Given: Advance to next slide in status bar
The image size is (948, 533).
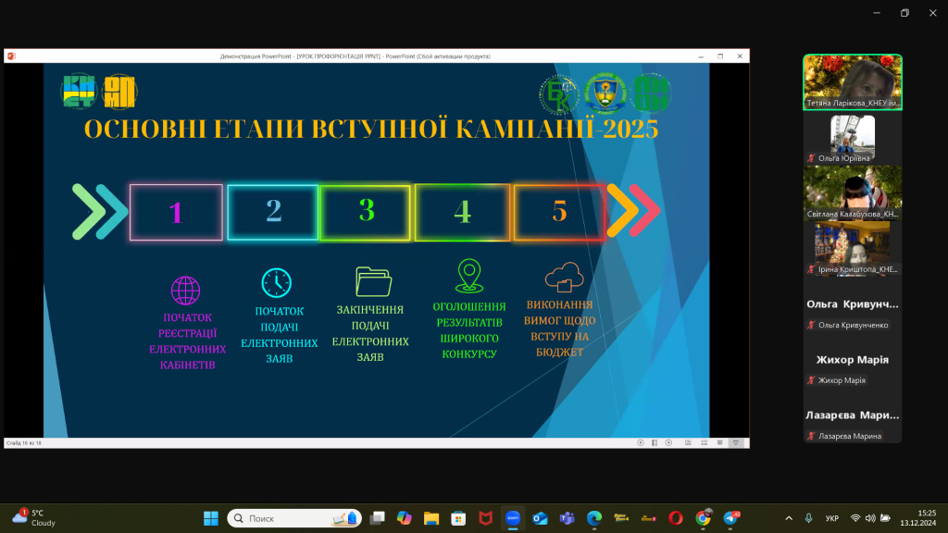Looking at the screenshot, I should click(x=668, y=443).
